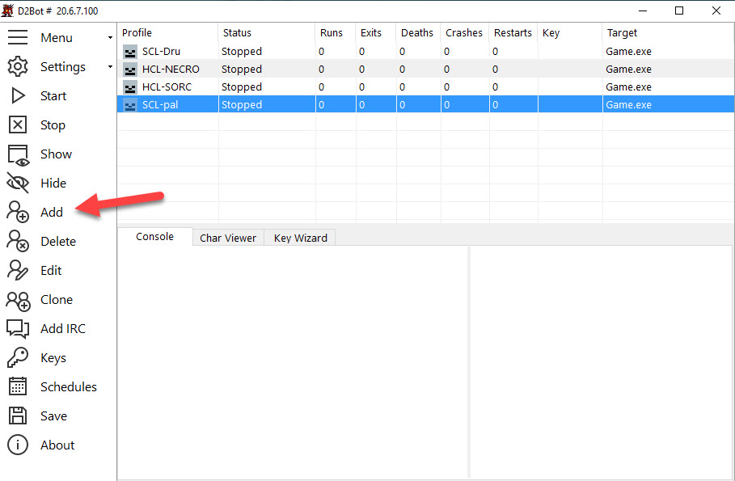Click the HCL-SORC profile avatar icon

(130, 87)
